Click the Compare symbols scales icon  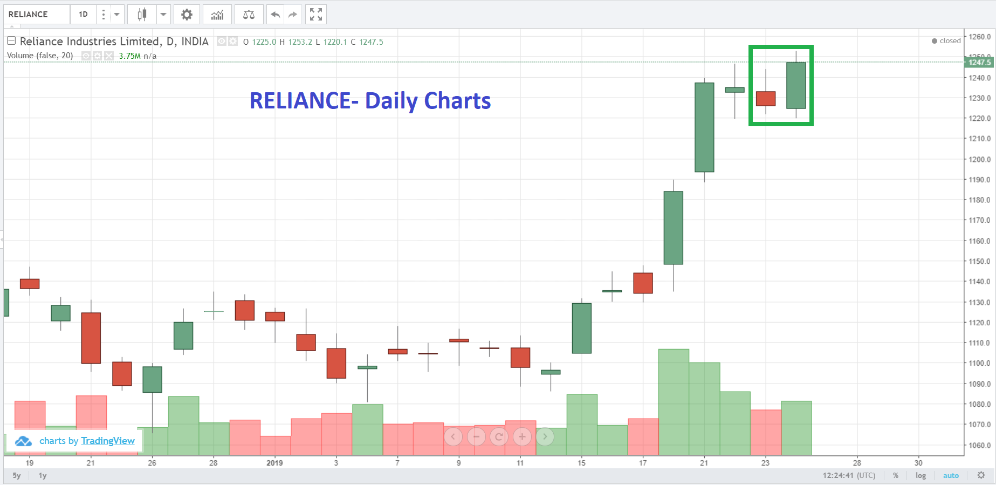249,15
